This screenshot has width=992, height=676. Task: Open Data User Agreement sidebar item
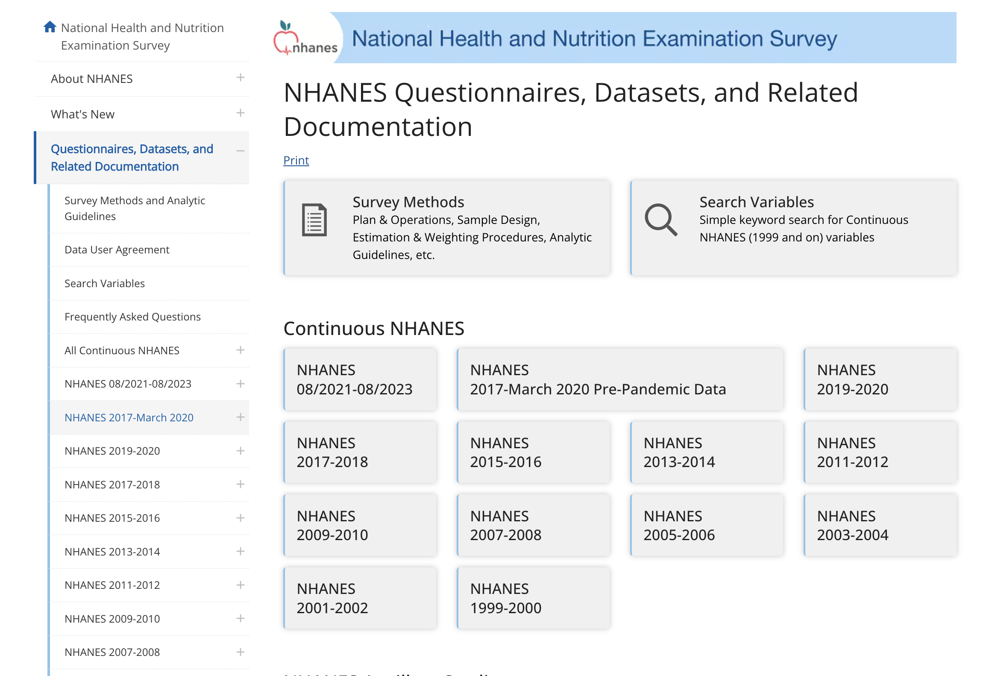click(117, 250)
